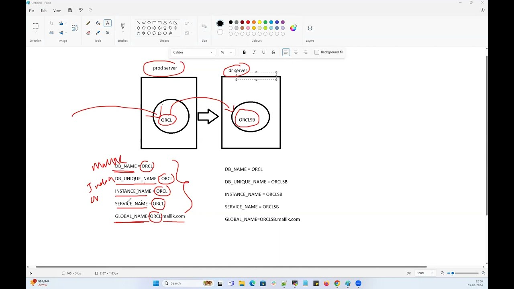The height and width of the screenshot is (289, 514).
Task: Open Google Chrome from taskbar
Action: click(x=337, y=283)
